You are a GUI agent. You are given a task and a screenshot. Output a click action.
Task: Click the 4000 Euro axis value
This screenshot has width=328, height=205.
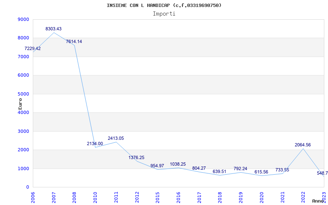tap(23, 112)
